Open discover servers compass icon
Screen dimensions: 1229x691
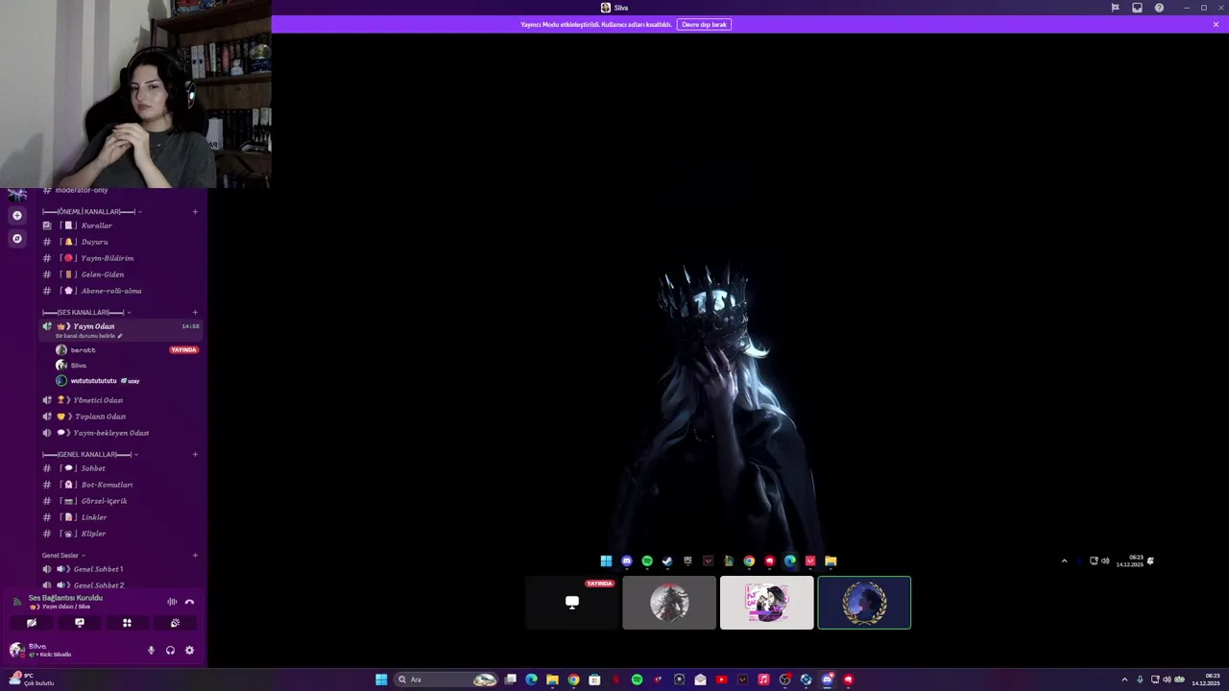coord(16,238)
